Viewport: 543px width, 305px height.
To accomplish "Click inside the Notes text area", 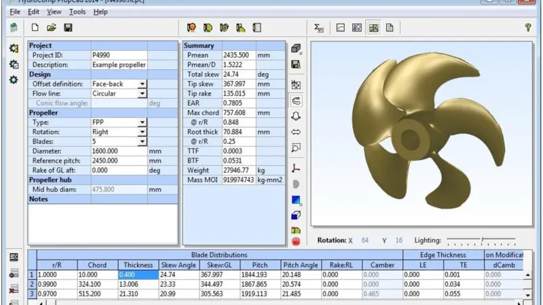I will [x=103, y=224].
